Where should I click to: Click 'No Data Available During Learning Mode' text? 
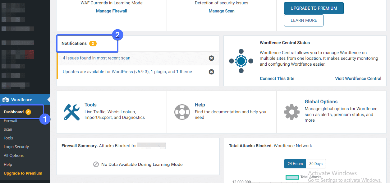[142, 164]
